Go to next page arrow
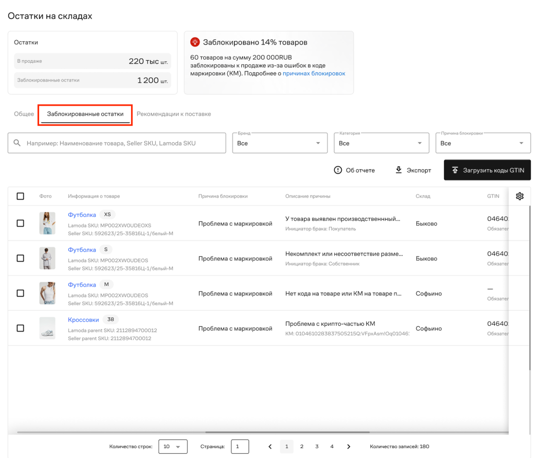This screenshot has width=535, height=458. click(x=348, y=446)
